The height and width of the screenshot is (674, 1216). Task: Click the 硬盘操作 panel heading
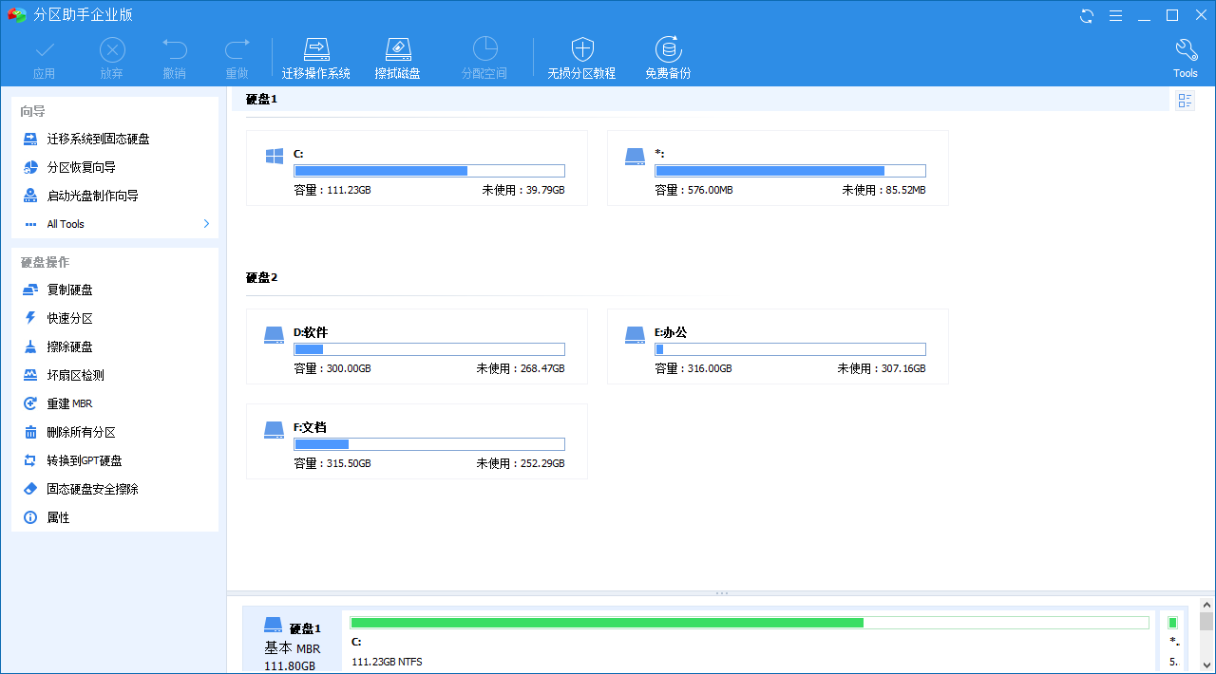(45, 262)
